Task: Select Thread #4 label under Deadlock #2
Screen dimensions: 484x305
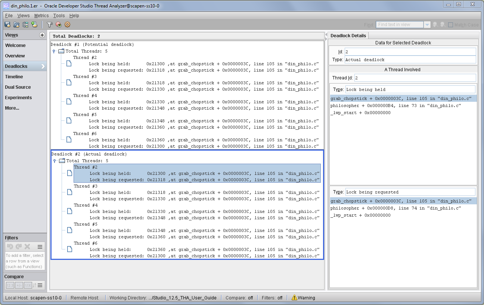Action: tap(86, 205)
